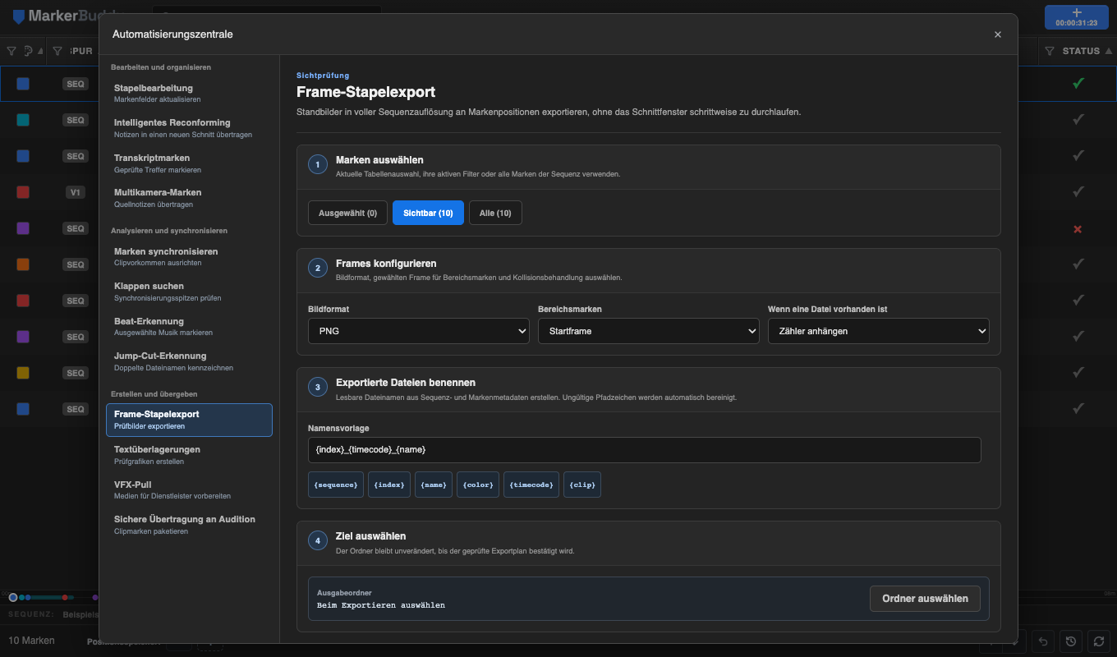This screenshot has width=1117, height=657.
Task: Click the plus add-marker button with timecode
Action: coord(1077,17)
